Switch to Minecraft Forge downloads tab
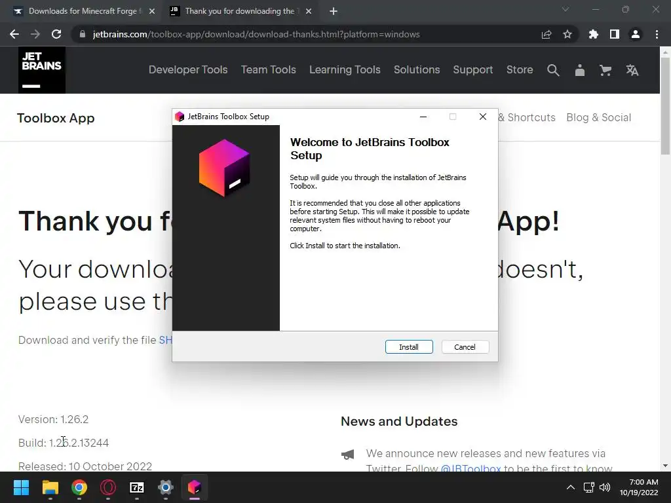This screenshot has width=671, height=503. click(x=85, y=11)
